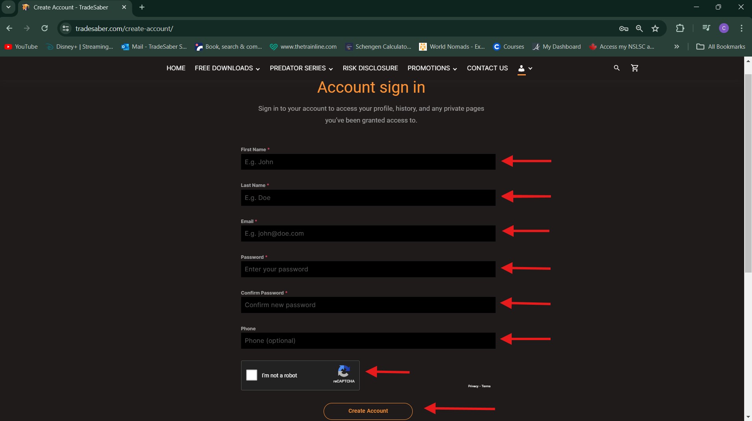Viewport: 752px width, 421px height.
Task: Check the I'm not a robot checkbox
Action: 251,375
